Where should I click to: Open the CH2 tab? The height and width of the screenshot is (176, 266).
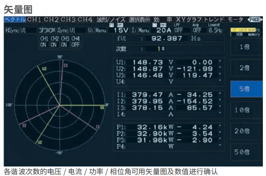51,19
